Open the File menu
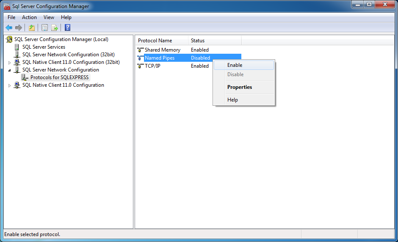Screen dimensions: 398x242 (x=11, y=17)
